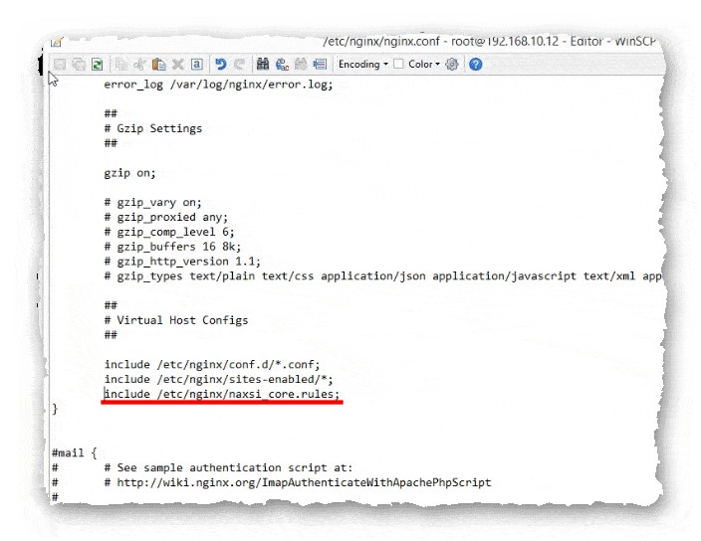Viewport: 701px width, 541px height.
Task: Click the 'error_log /var/log/nginx/error.log;' line
Action: click(x=218, y=85)
